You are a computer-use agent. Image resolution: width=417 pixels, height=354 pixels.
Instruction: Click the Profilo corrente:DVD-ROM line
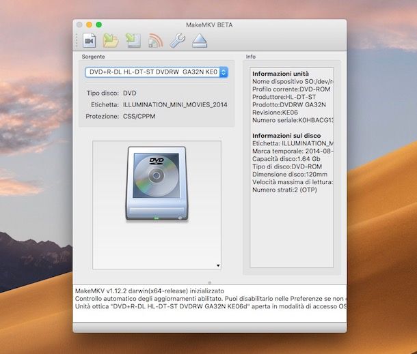[291, 89]
